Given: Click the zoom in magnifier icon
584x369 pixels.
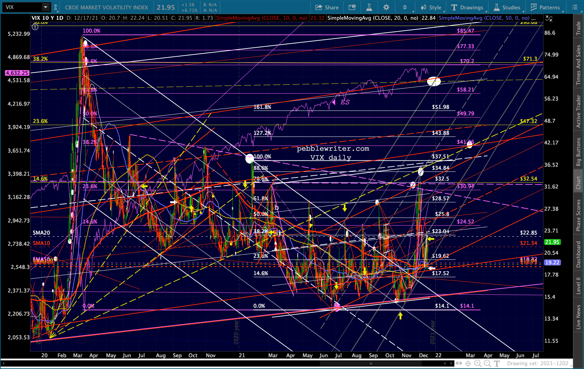Looking at the screenshot, I should (x=478, y=363).
